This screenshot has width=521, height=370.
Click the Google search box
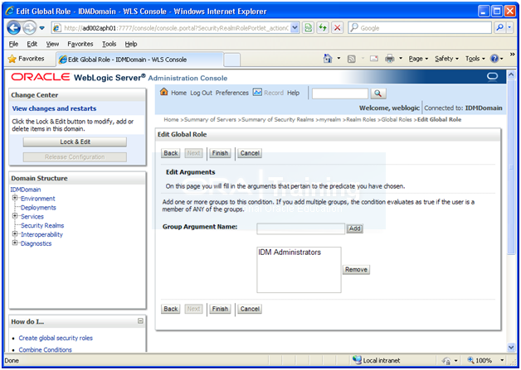coord(420,28)
